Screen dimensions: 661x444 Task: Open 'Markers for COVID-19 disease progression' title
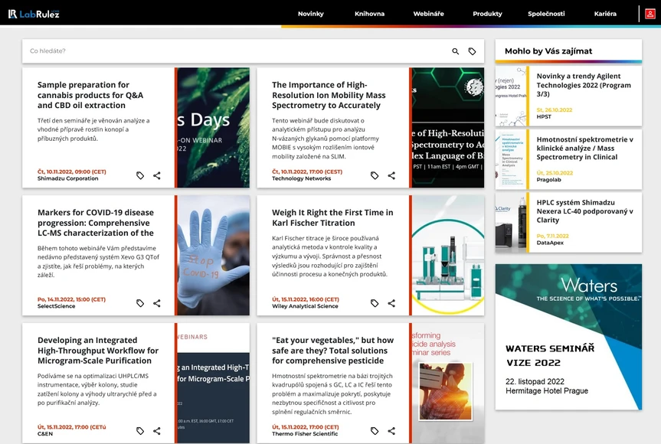point(96,223)
